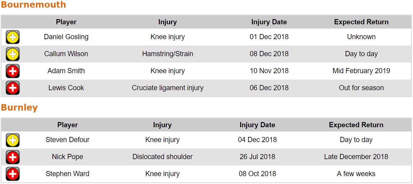Screen dimensions: 413x184
Task: Click the Injury column header in Burnley table
Action: (x=162, y=125)
